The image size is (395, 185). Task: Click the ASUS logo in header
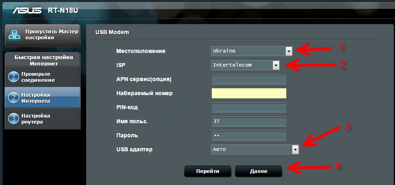click(x=27, y=10)
